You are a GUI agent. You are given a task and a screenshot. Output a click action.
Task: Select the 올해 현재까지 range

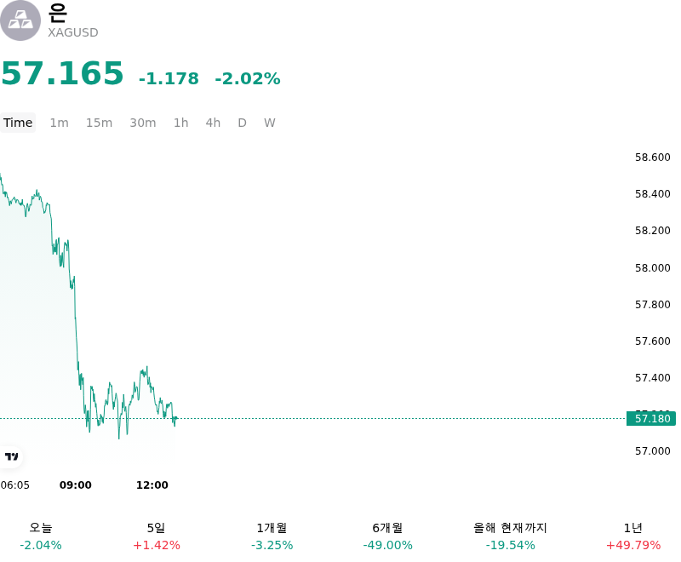click(x=510, y=536)
